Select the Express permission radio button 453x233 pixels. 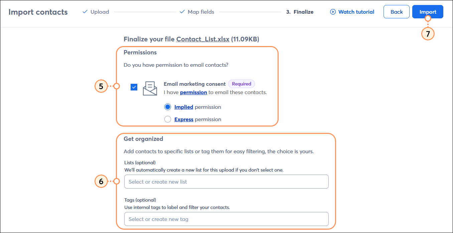pyautogui.click(x=167, y=119)
